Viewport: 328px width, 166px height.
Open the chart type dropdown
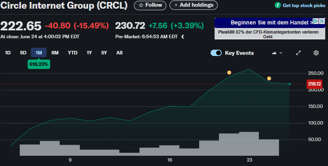[277, 53]
